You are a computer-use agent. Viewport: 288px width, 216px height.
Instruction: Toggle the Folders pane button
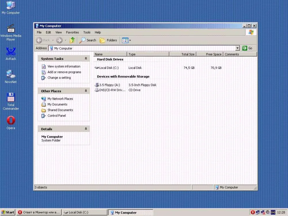pos(108,40)
